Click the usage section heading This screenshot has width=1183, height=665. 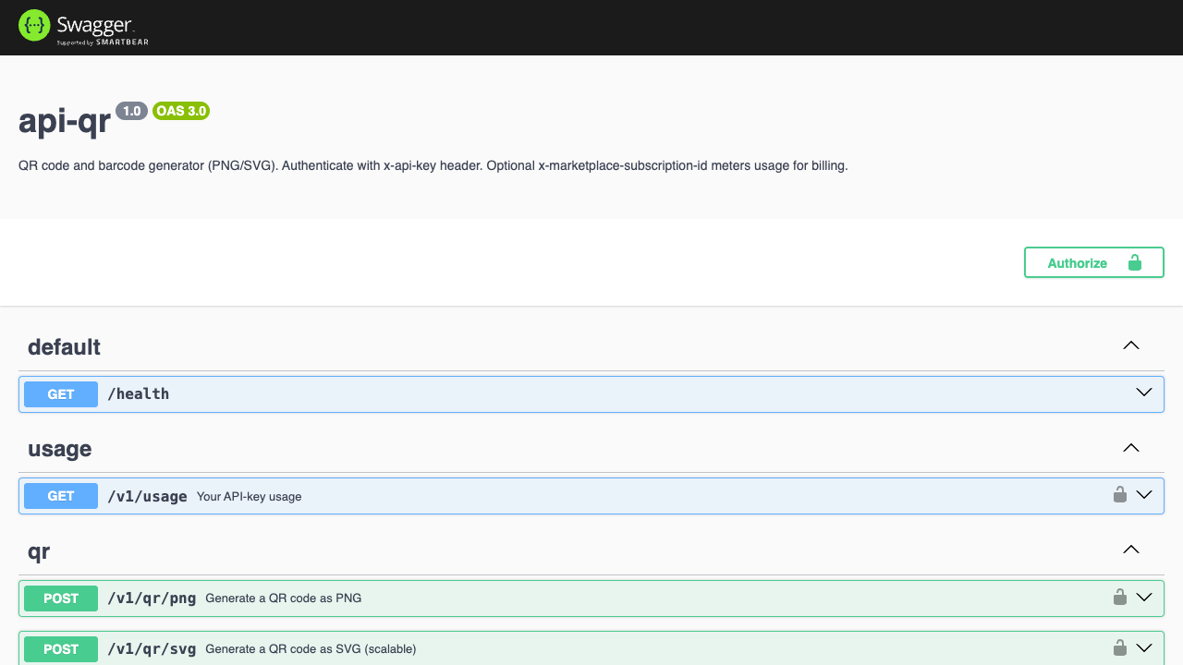(59, 449)
